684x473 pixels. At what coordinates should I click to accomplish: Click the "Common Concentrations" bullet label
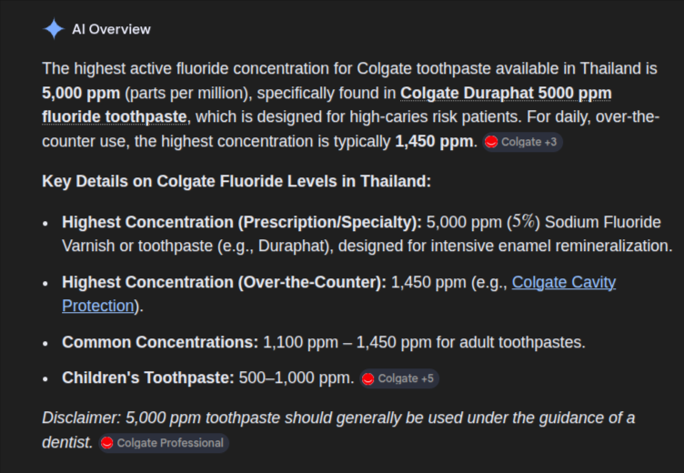point(160,342)
